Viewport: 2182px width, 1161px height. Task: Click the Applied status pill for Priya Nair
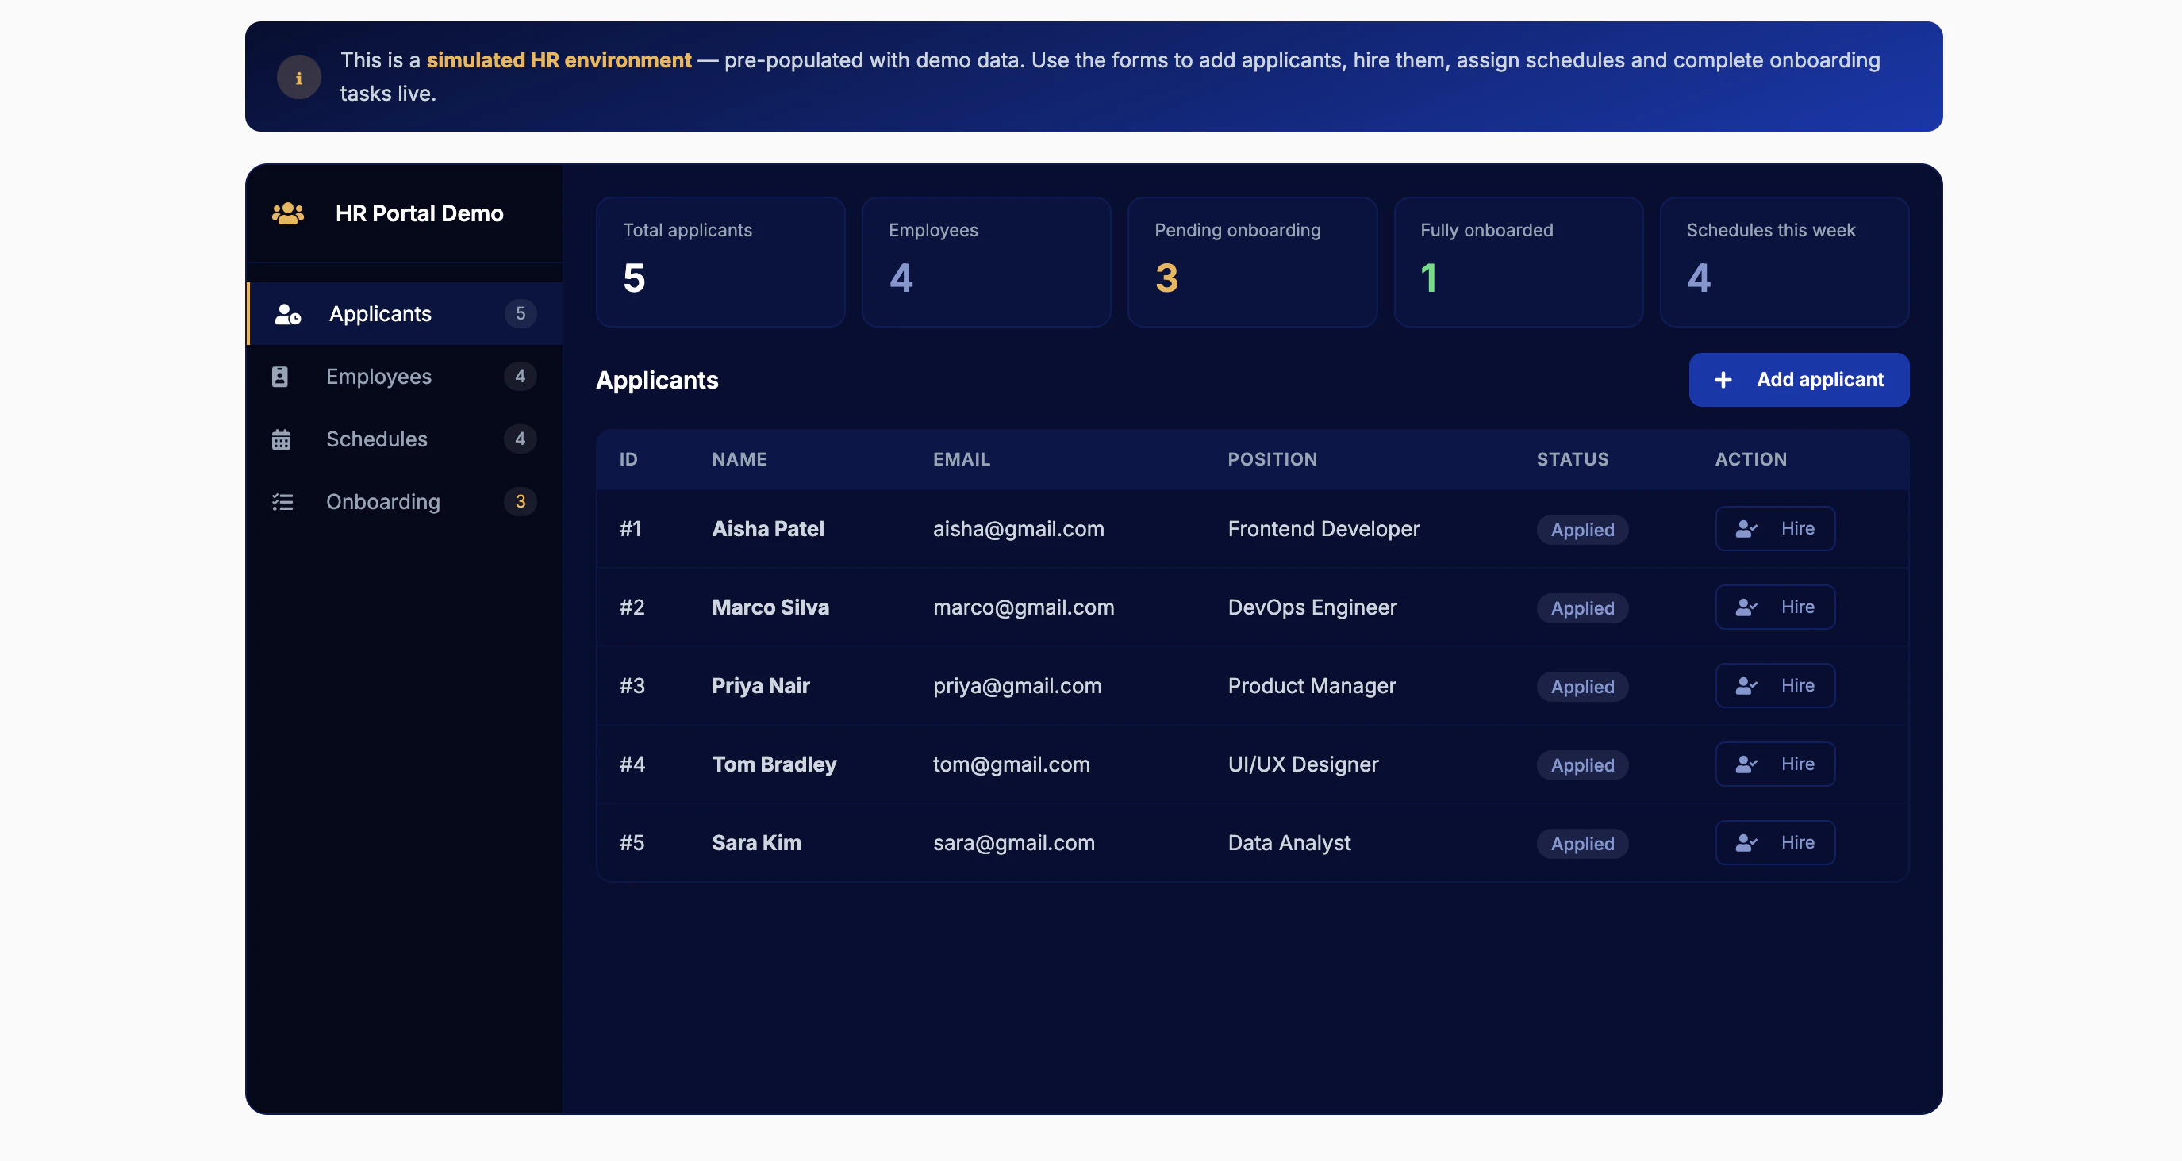pyautogui.click(x=1581, y=687)
